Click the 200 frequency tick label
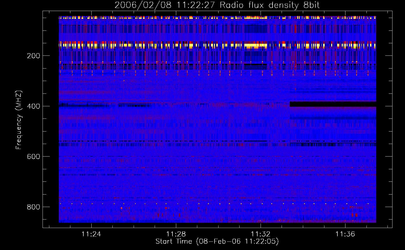405x250 pixels. coord(34,56)
